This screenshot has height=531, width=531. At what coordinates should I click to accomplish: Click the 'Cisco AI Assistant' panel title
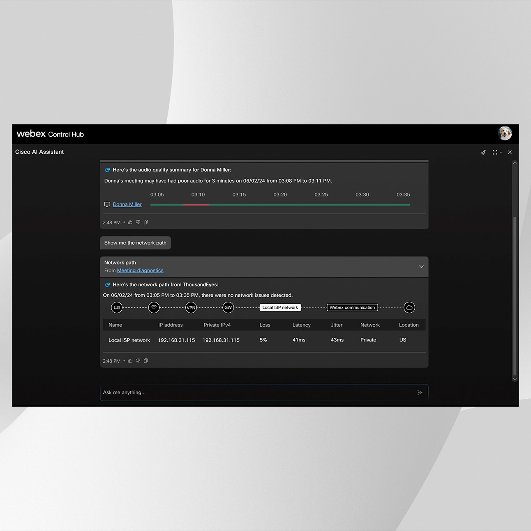[x=39, y=152]
